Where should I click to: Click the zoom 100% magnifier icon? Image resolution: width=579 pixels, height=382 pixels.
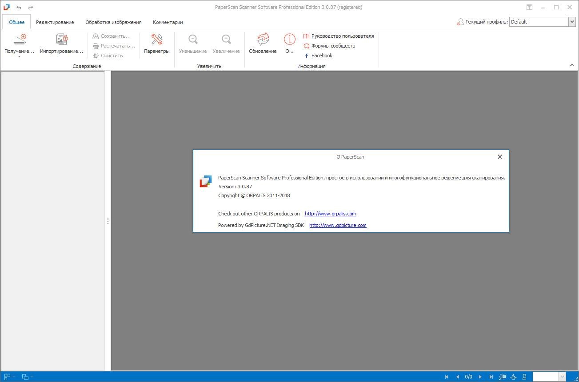pos(503,377)
